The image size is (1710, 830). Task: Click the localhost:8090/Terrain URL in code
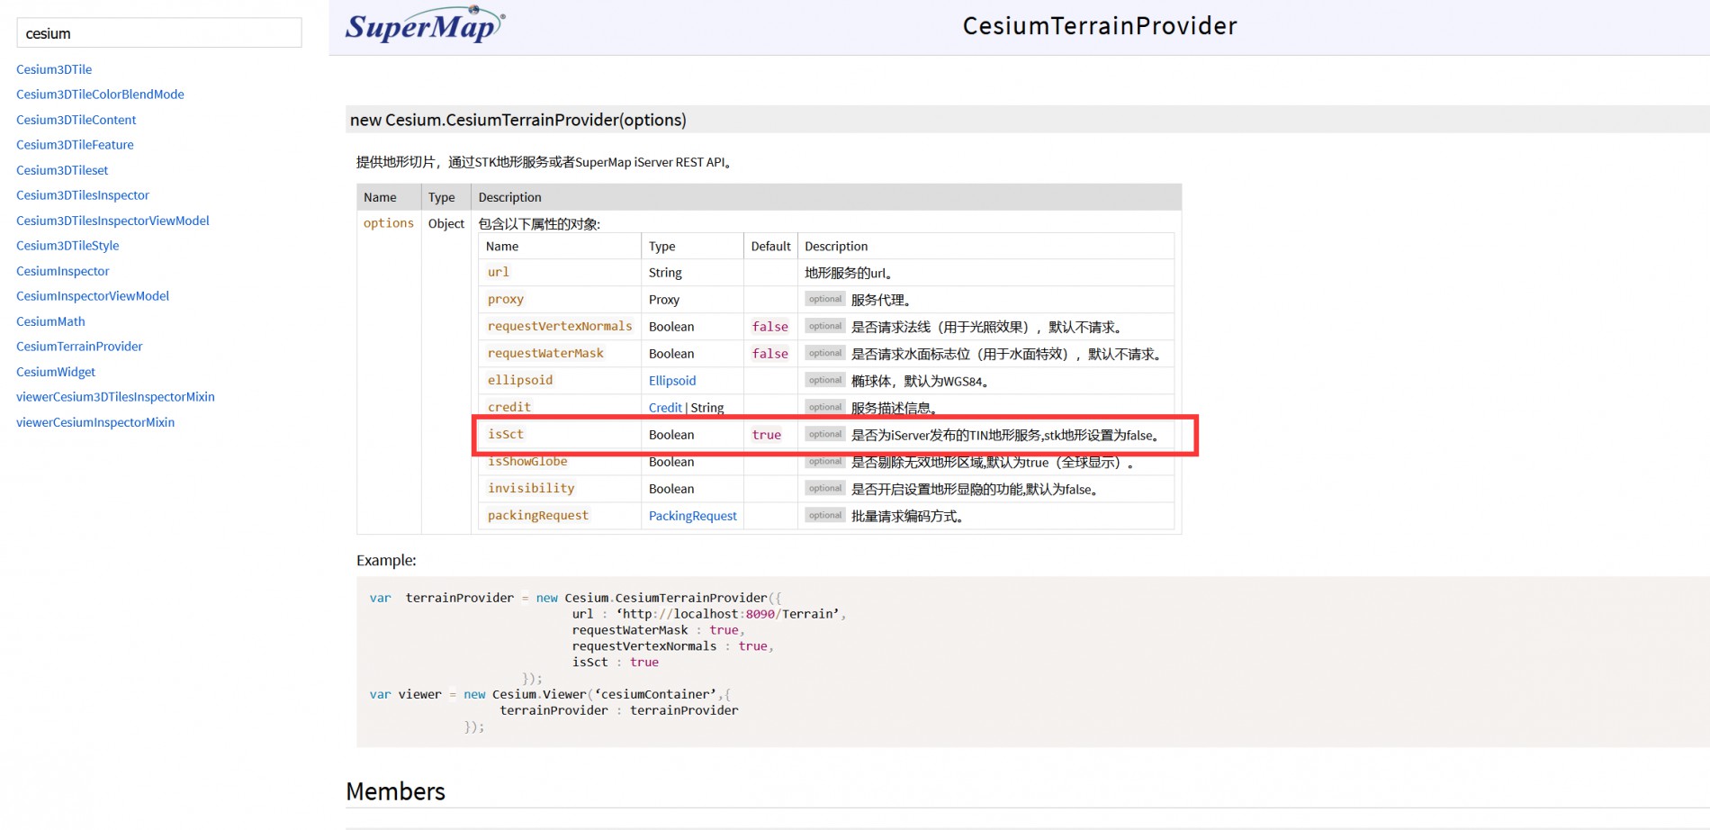pos(731,614)
